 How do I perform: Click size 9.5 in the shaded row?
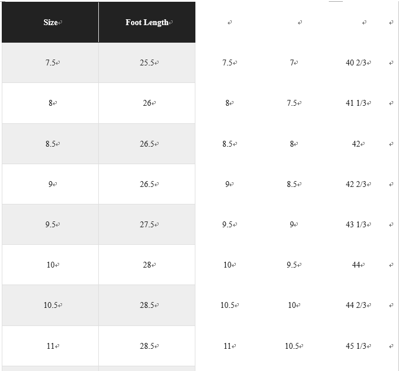(x=50, y=224)
